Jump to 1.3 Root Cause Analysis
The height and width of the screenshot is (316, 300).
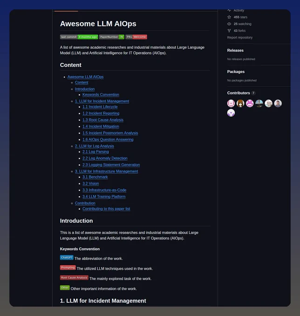pyautogui.click(x=103, y=120)
